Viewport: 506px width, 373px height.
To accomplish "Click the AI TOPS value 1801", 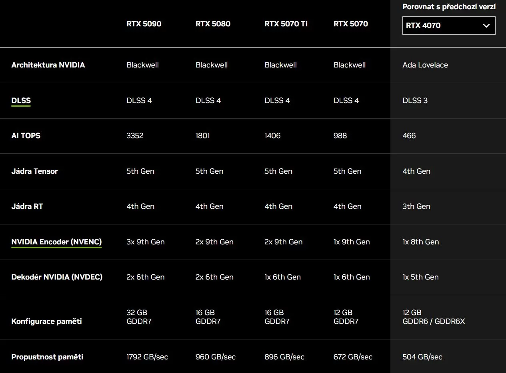I will 203,136.
